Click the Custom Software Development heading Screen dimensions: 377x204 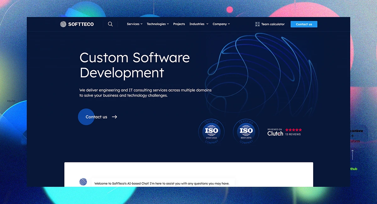click(x=134, y=65)
